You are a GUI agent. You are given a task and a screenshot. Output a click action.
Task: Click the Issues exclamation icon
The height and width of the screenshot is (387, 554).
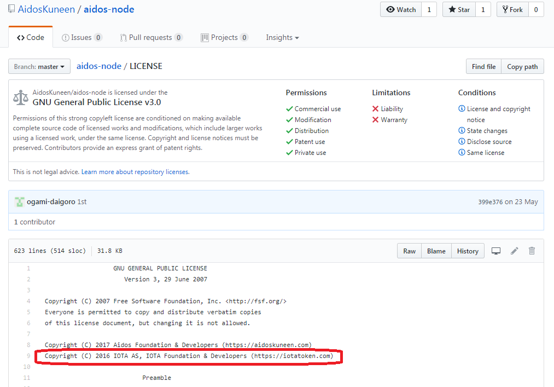pyautogui.click(x=66, y=38)
